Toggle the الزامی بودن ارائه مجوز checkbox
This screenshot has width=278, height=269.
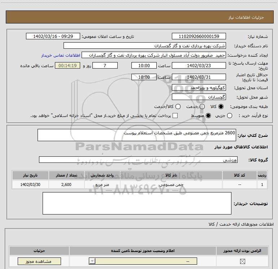[242, 261]
